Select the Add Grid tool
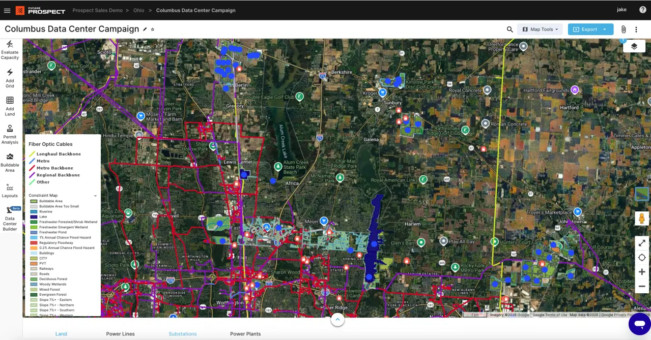 [10, 79]
